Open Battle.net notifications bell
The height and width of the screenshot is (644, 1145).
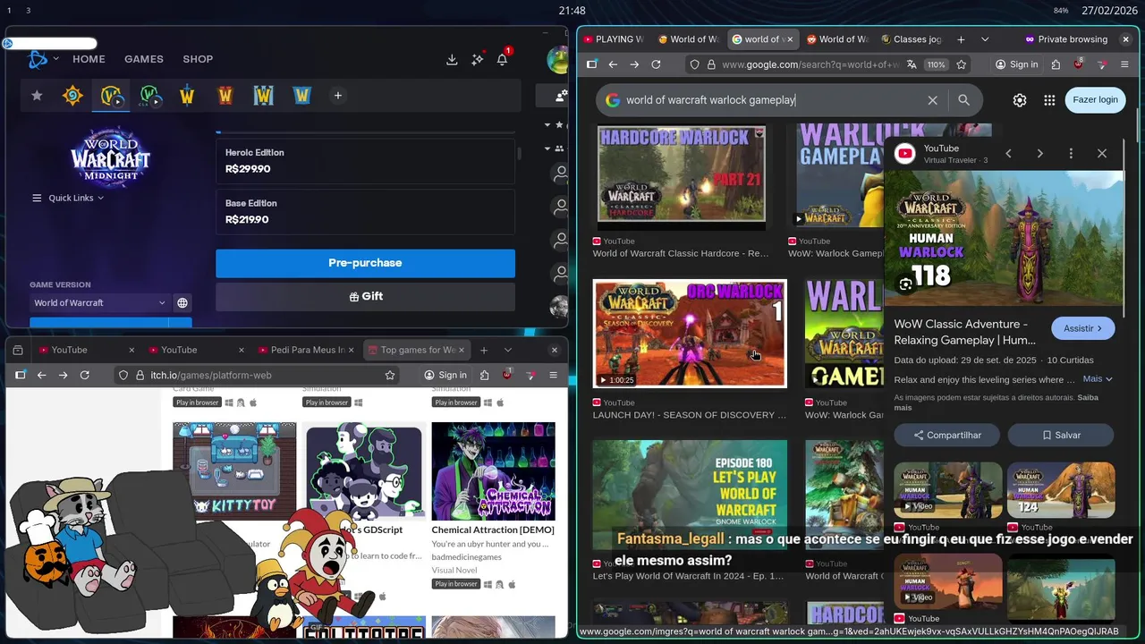tap(503, 59)
